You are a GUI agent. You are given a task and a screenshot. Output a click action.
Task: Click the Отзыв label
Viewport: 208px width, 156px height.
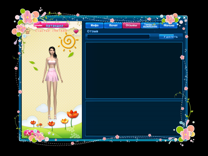(x=93, y=31)
